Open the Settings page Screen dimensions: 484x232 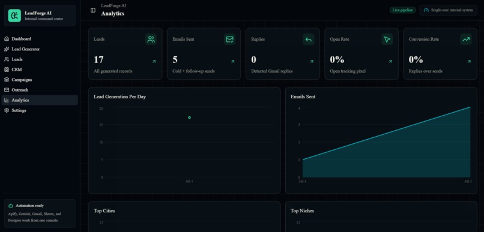tap(40, 110)
